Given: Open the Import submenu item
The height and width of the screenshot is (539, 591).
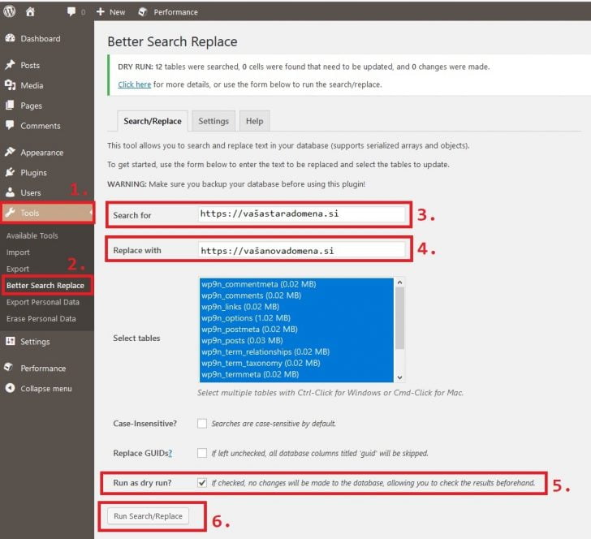Looking at the screenshot, I should (18, 252).
